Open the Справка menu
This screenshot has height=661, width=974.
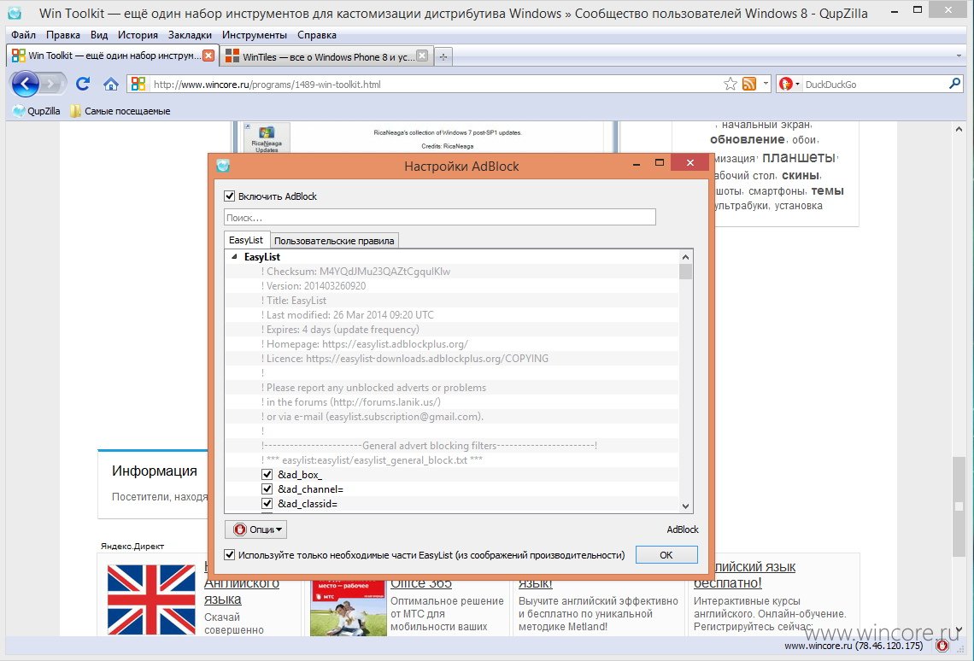pyautogui.click(x=317, y=35)
